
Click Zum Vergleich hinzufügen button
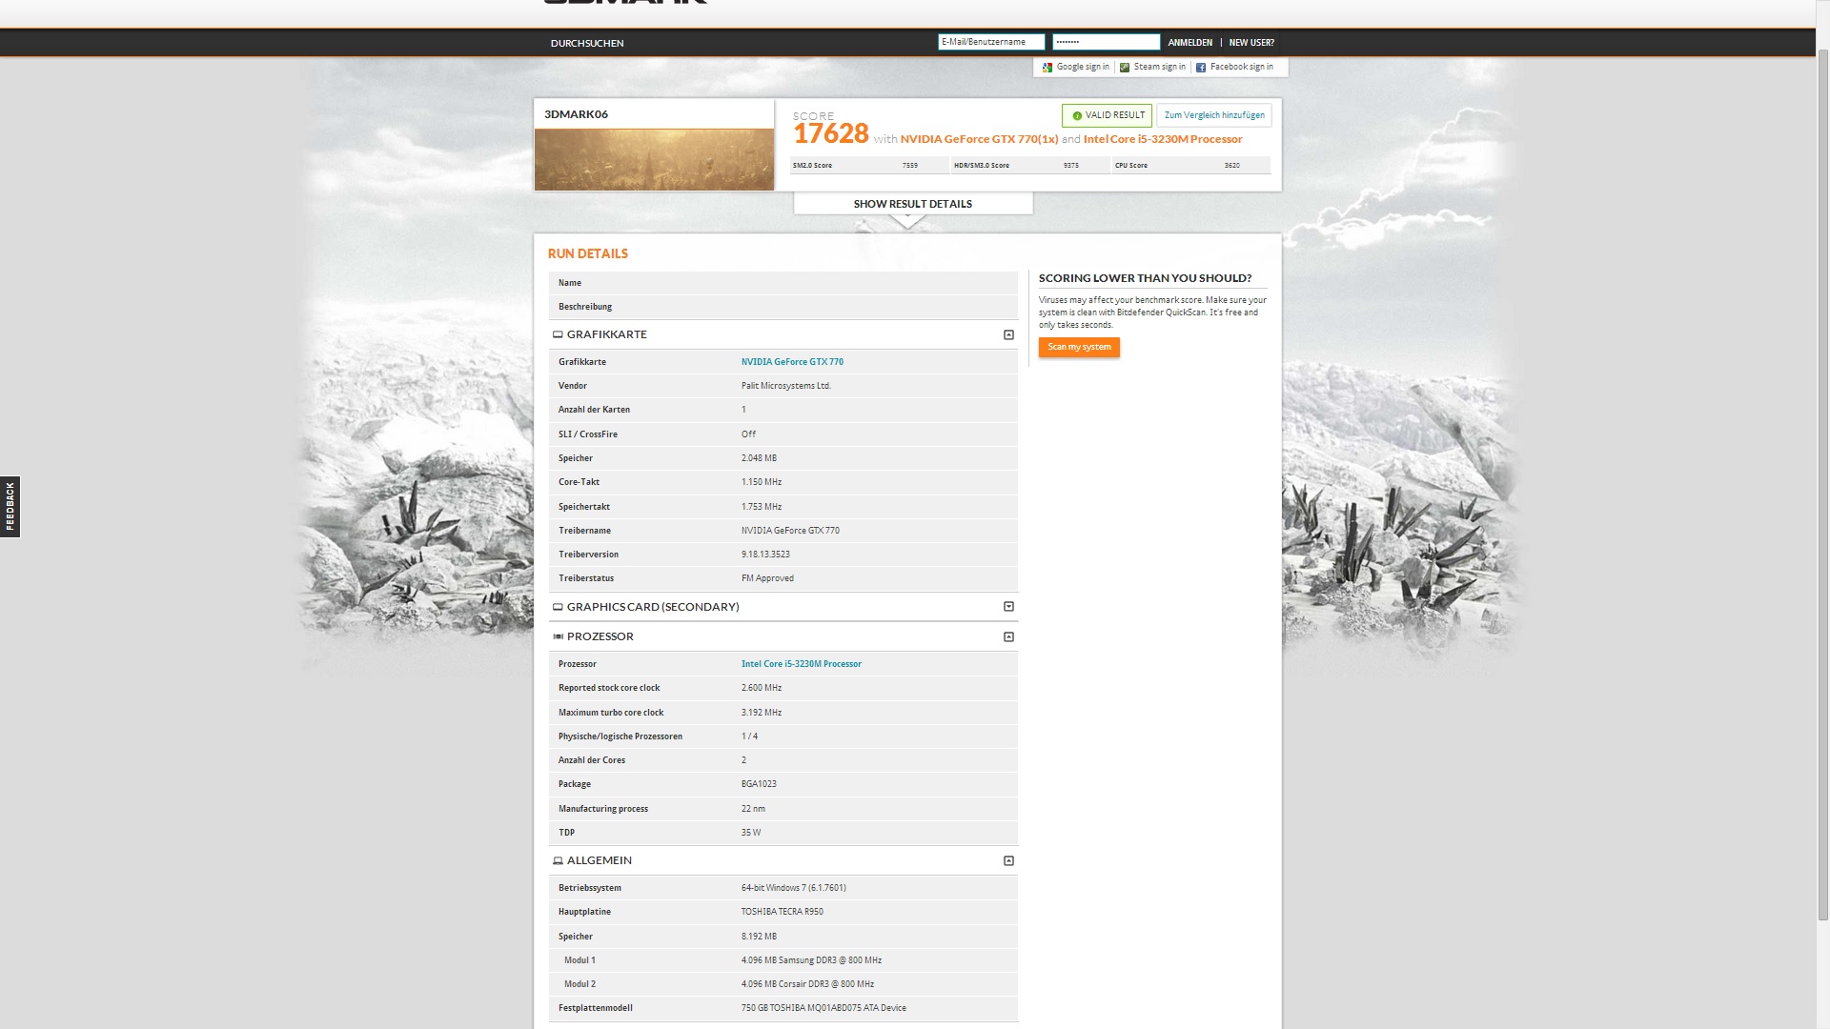(1213, 115)
